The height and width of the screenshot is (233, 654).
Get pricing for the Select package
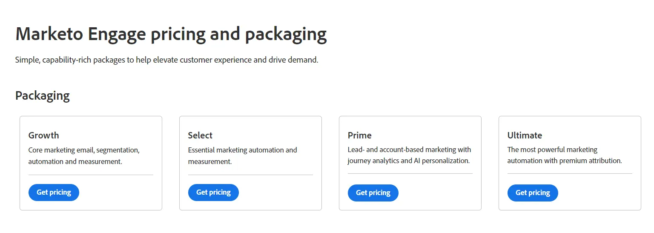(213, 193)
